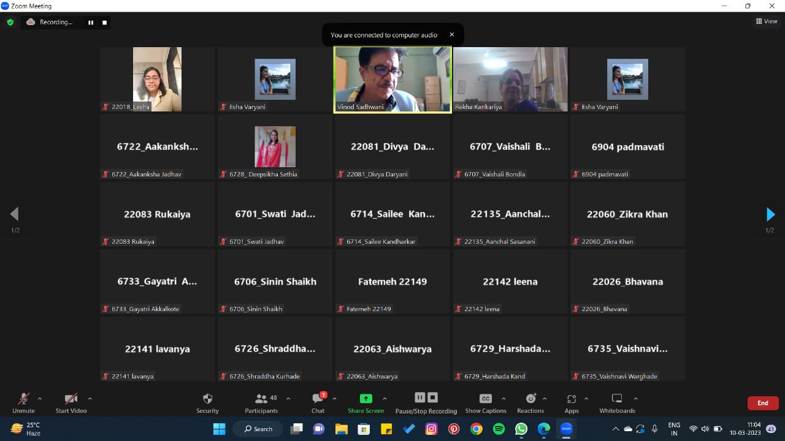This screenshot has height=441, width=785.
Task: Click the red End meeting button
Action: coord(762,403)
